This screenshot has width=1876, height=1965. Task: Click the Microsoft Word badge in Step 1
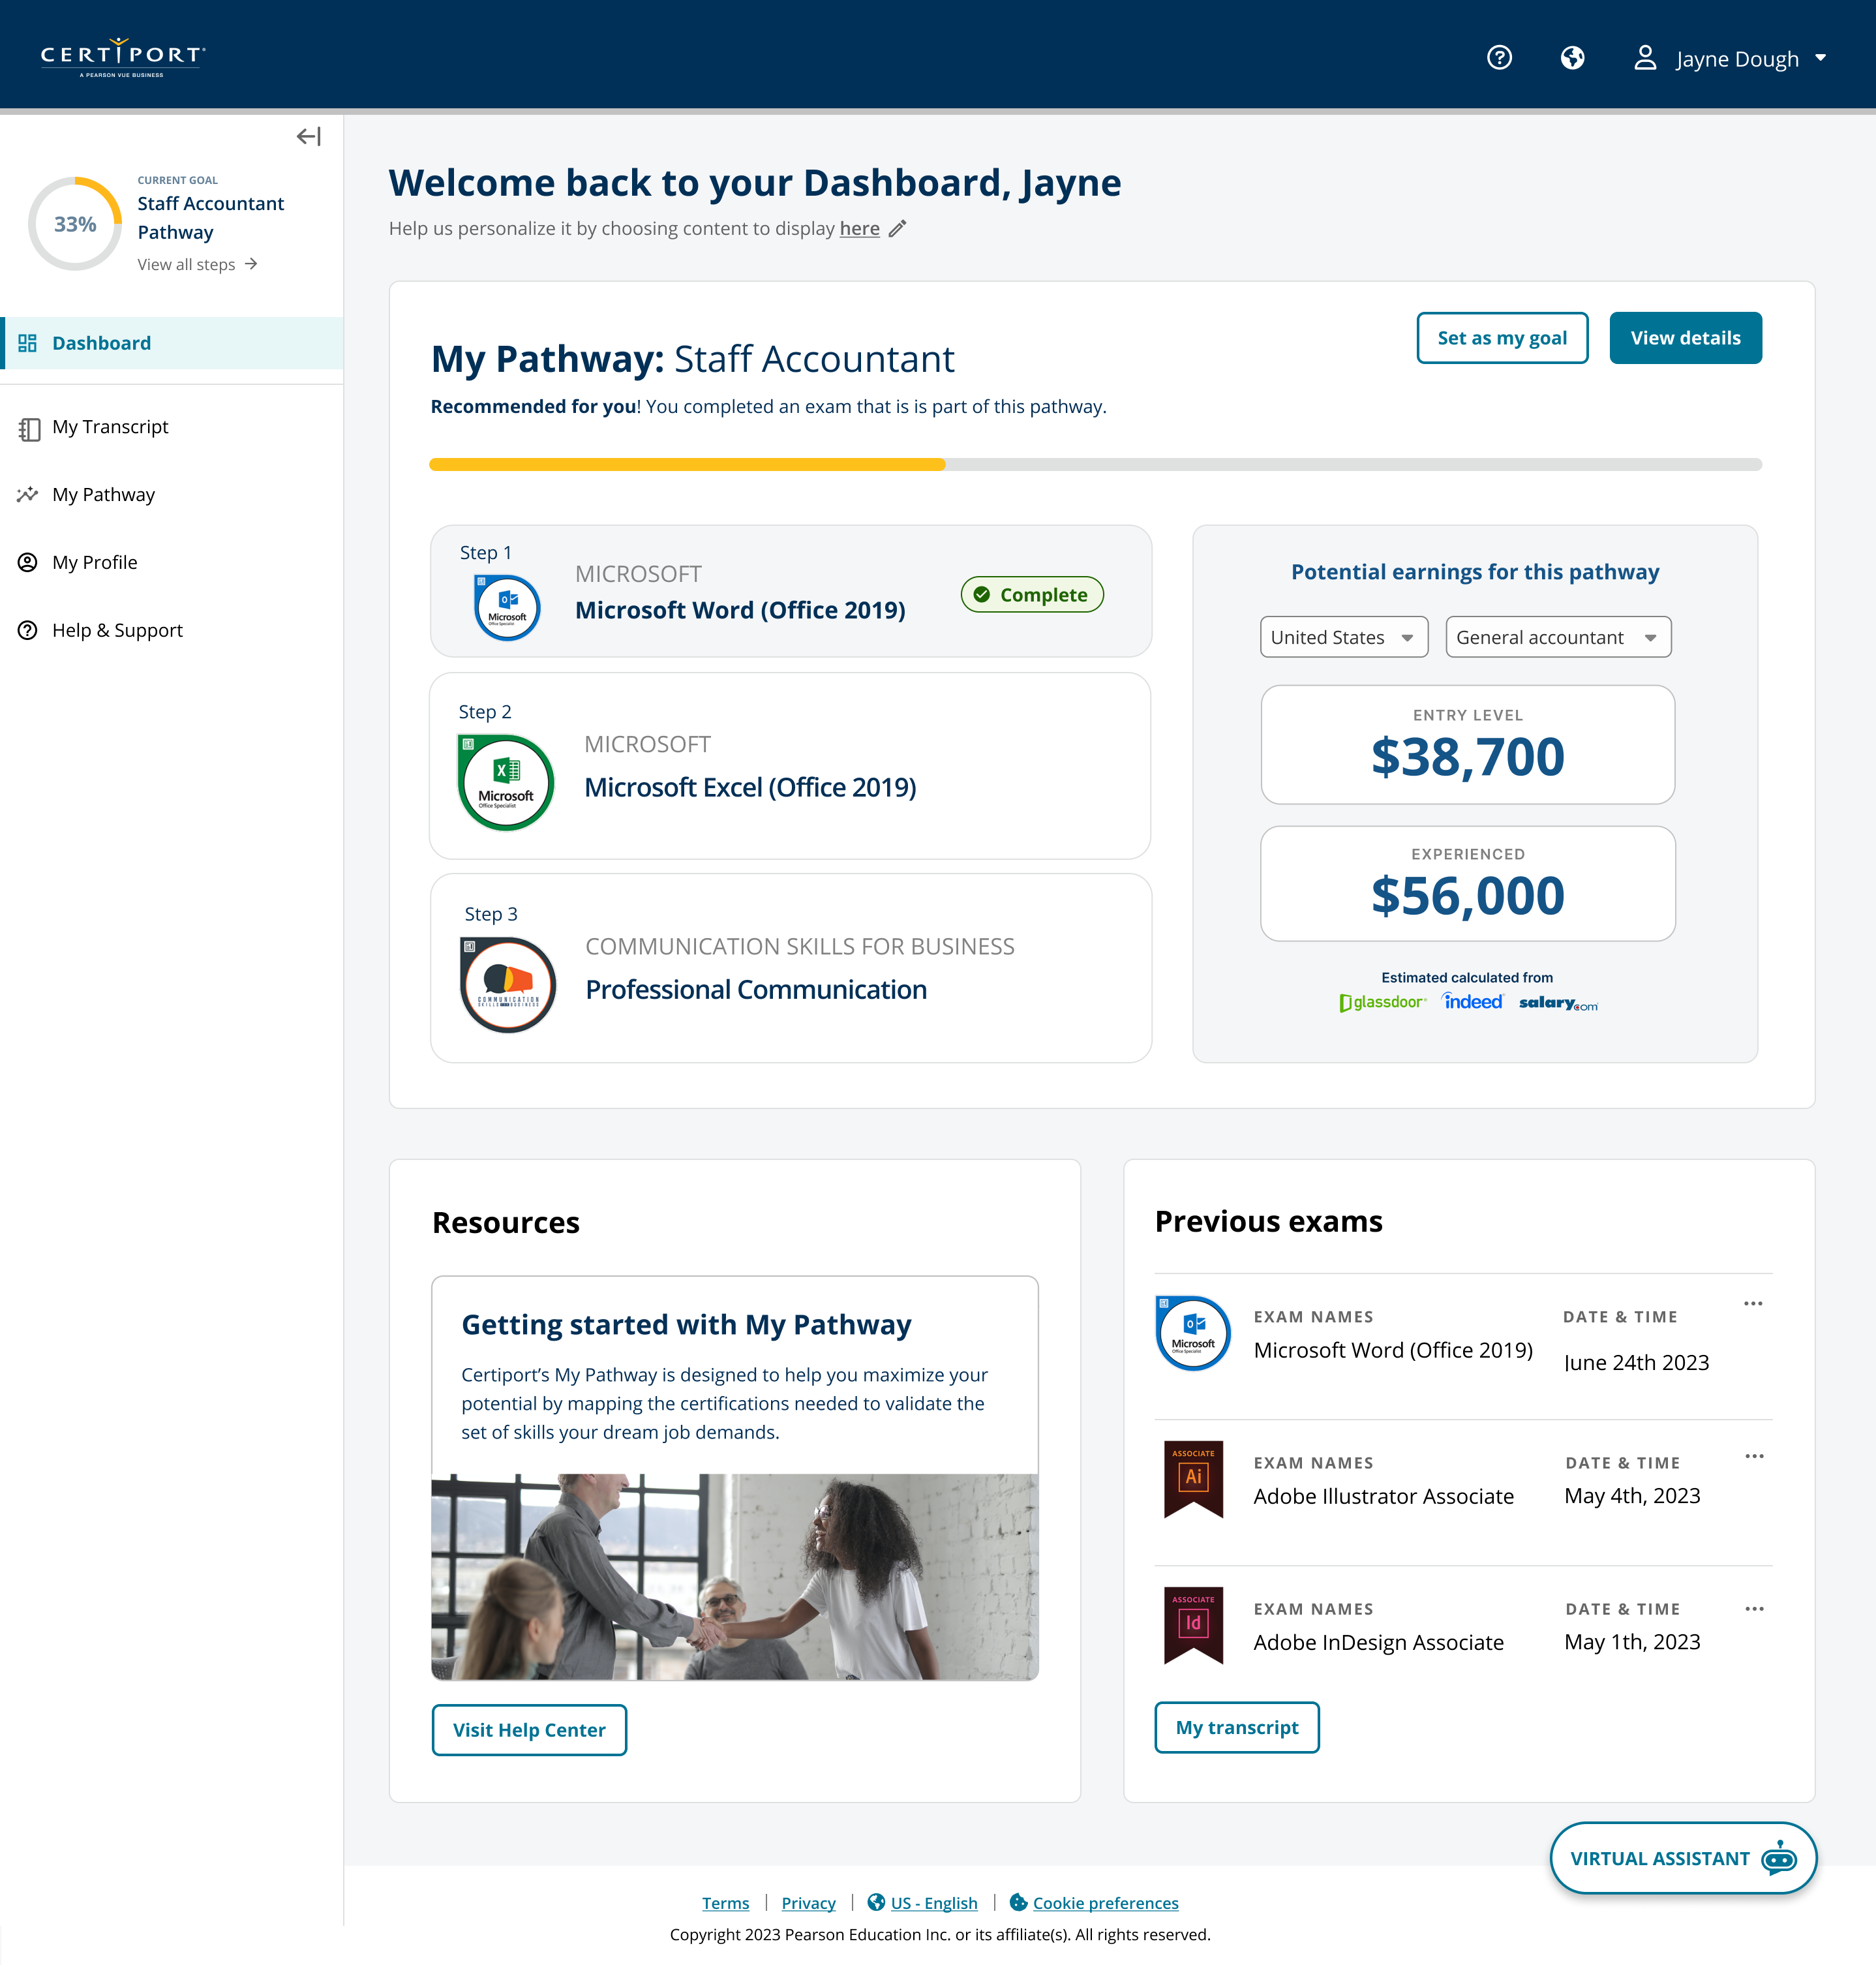(x=507, y=608)
